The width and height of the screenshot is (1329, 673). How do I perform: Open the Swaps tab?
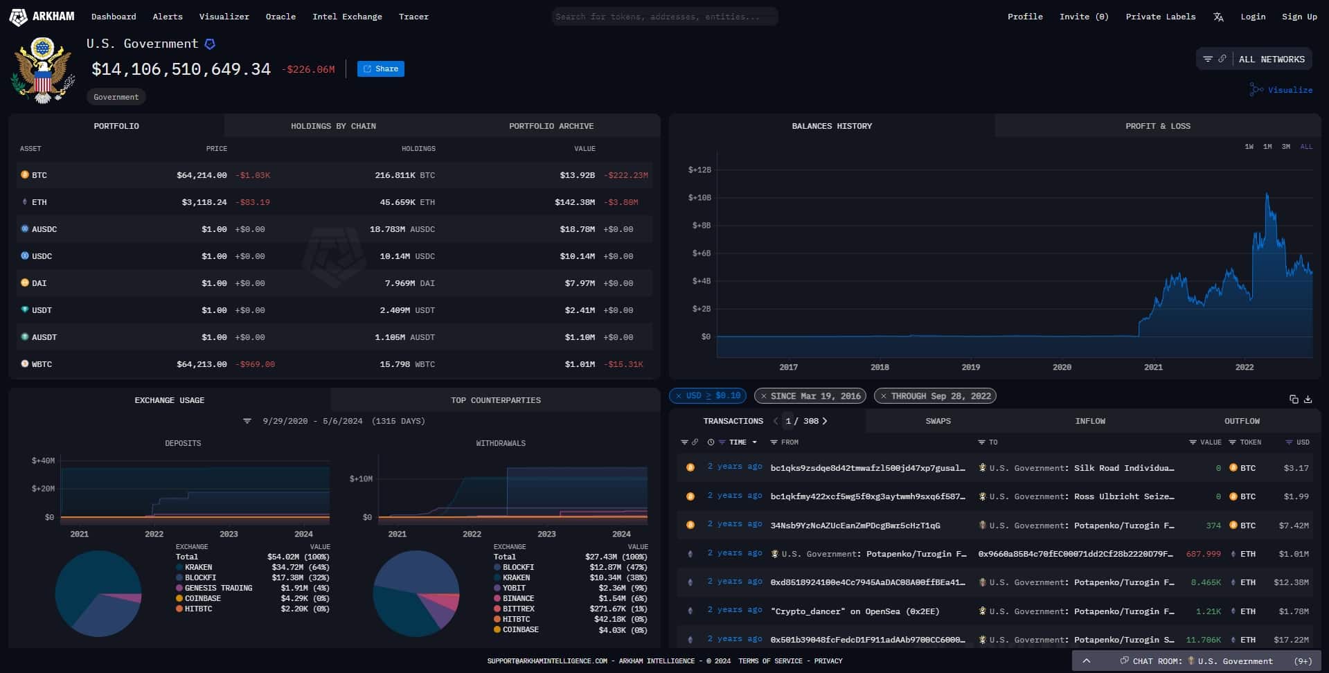pos(938,421)
